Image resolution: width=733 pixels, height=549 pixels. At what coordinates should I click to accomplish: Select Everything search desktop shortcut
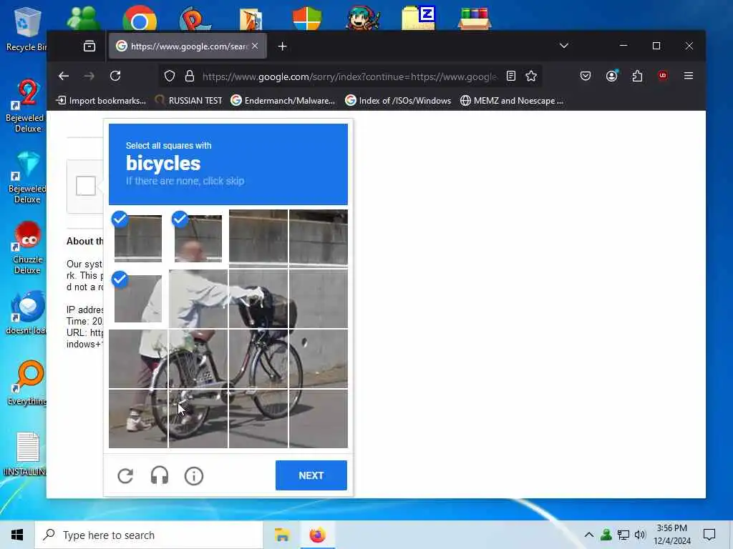(x=26, y=384)
